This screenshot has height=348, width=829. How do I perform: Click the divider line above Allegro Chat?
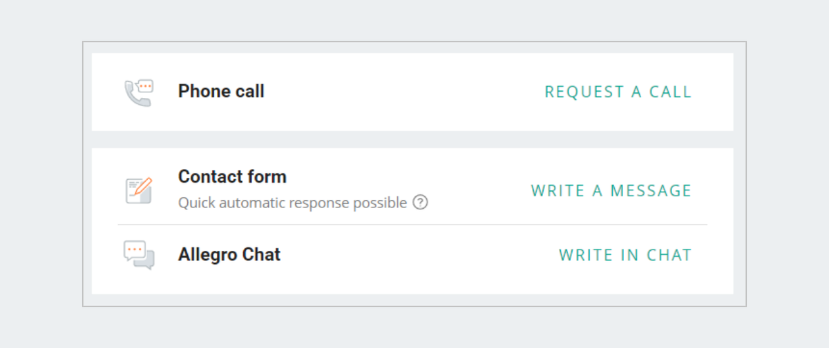[x=412, y=225]
